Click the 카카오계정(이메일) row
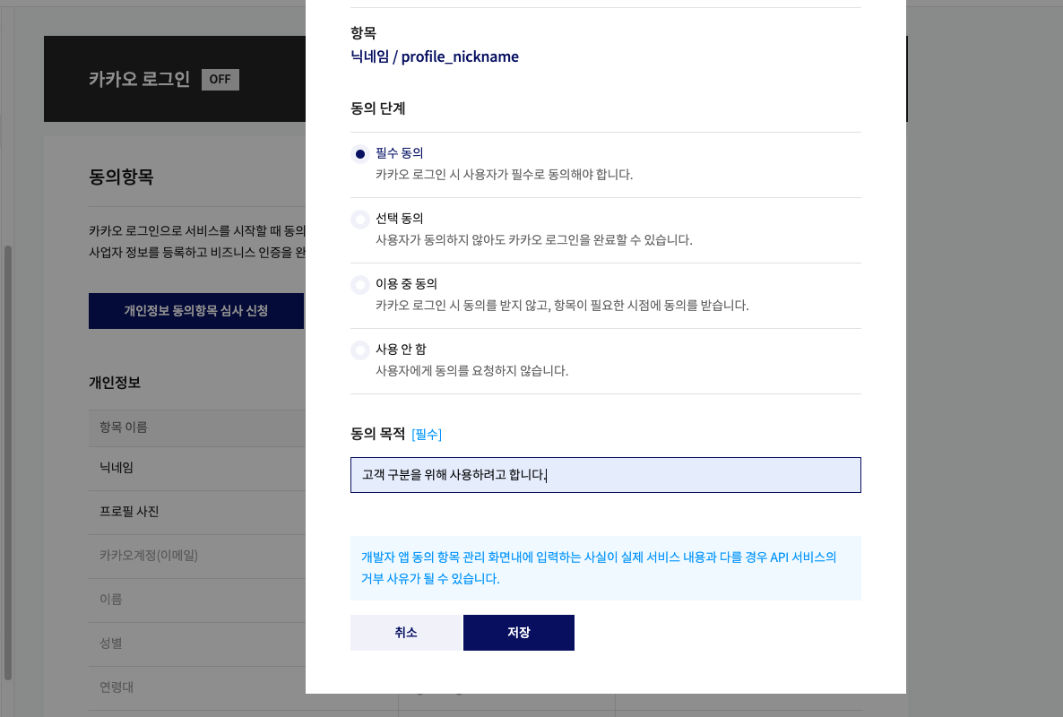The width and height of the screenshot is (1063, 717). tap(196, 556)
